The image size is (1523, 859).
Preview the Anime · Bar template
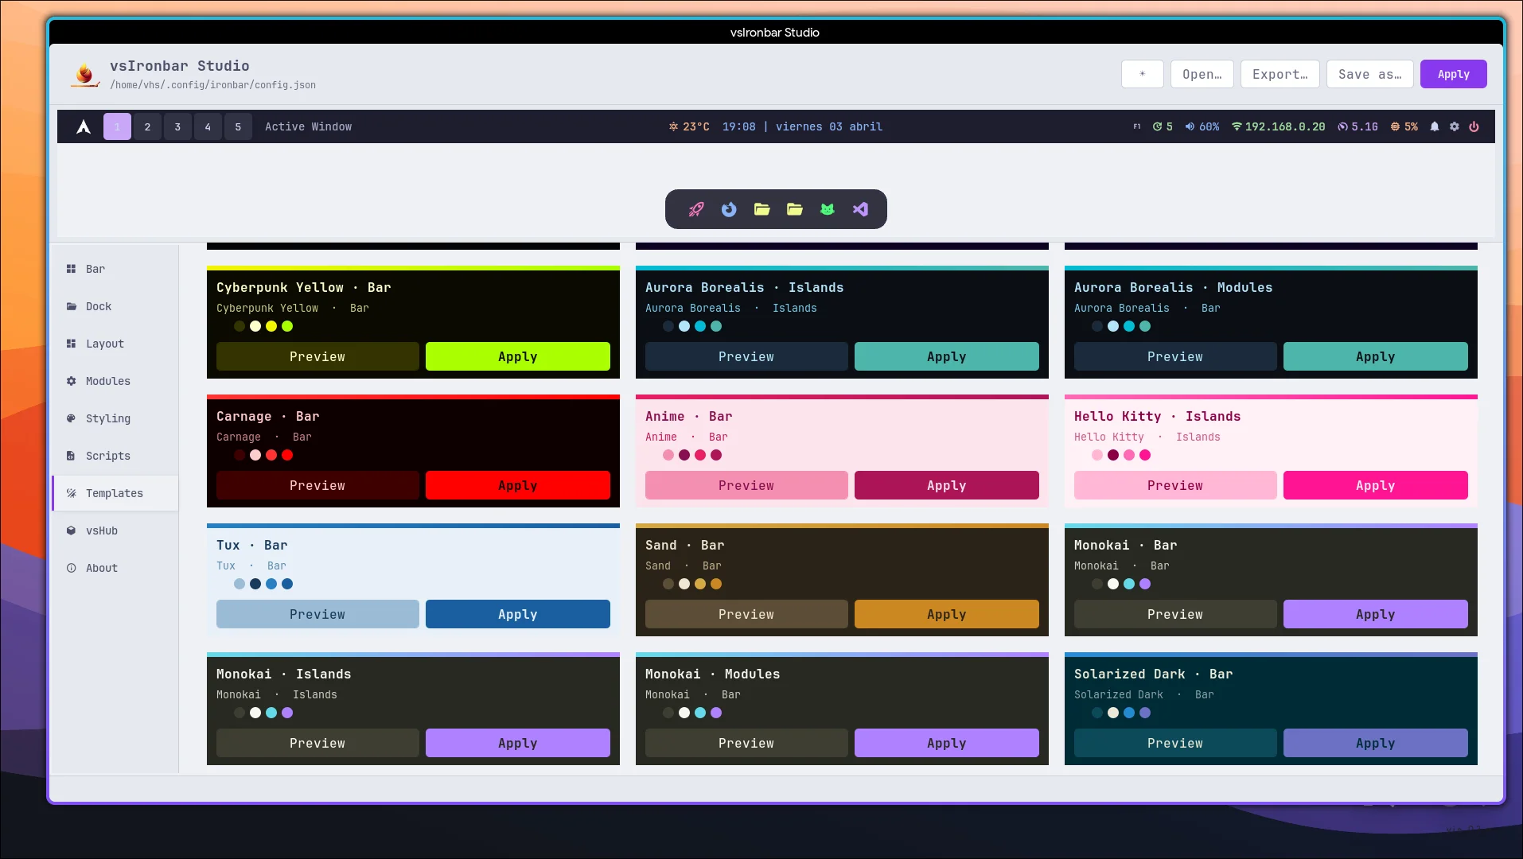(x=746, y=485)
